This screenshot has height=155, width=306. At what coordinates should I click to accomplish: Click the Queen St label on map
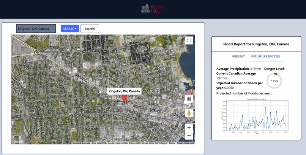[152, 104]
